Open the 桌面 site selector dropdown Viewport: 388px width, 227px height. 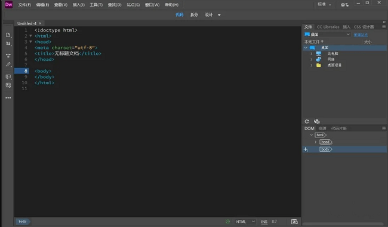[327, 35]
